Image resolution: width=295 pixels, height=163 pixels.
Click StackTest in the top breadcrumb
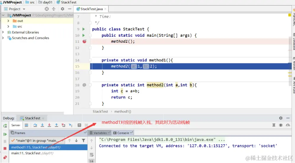click(67, 2)
